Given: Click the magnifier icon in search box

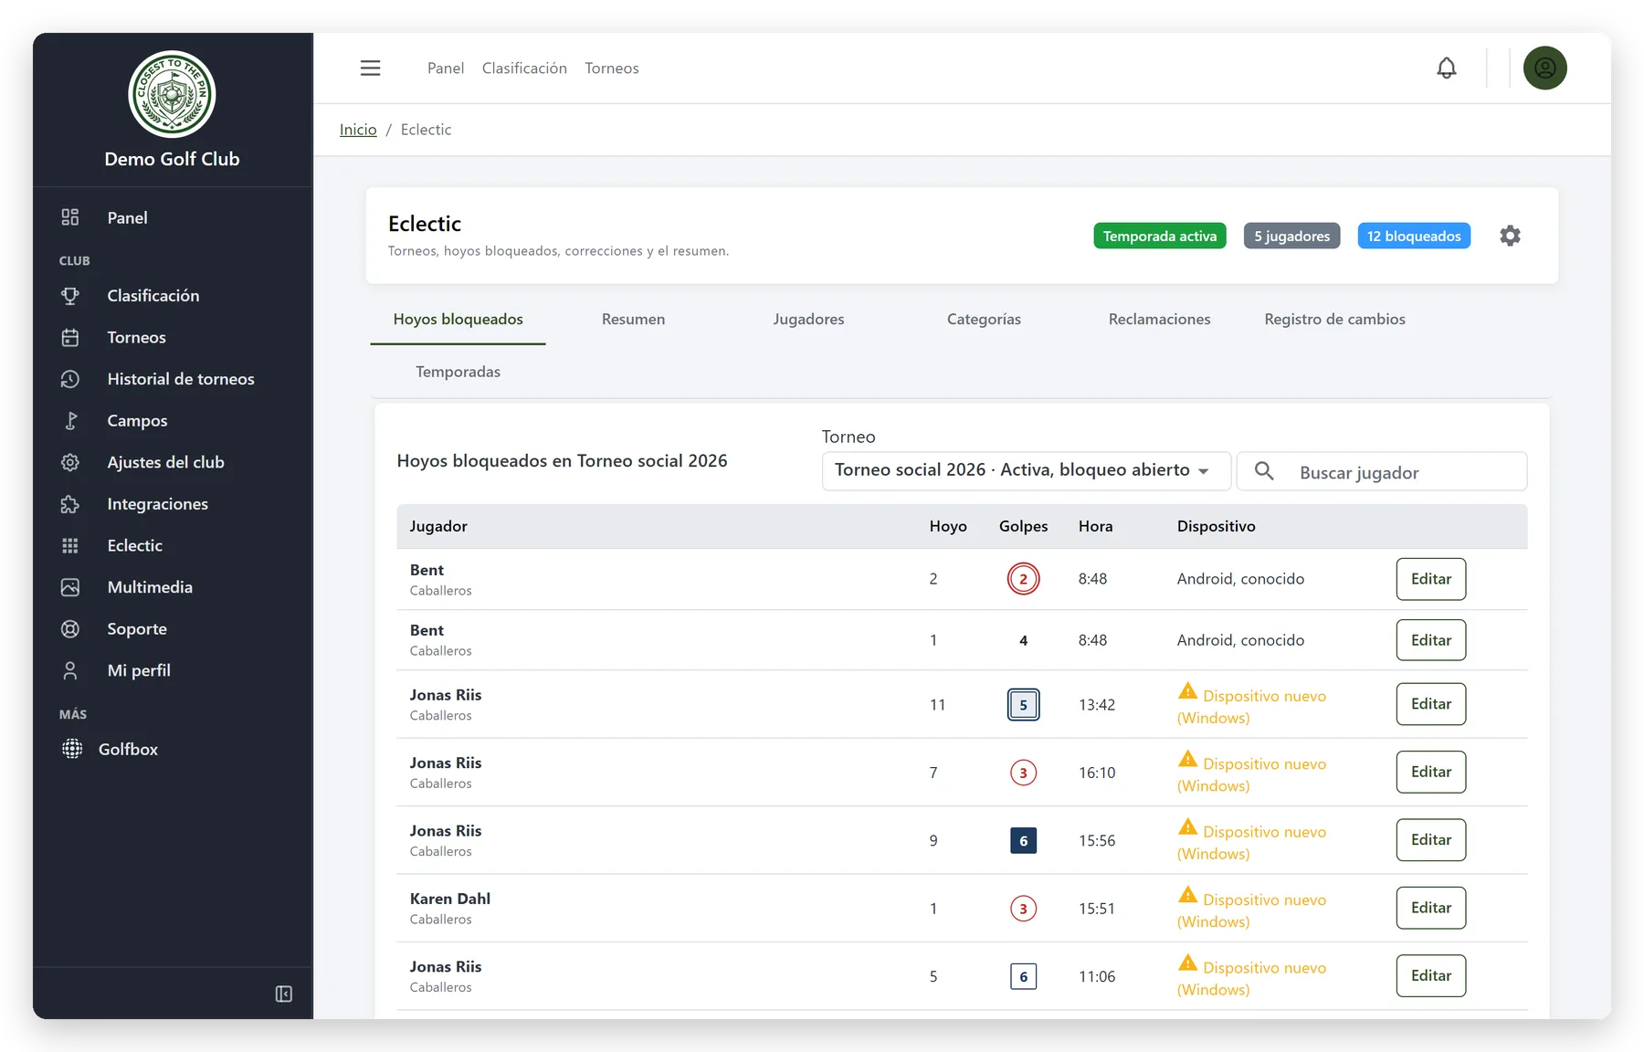Looking at the screenshot, I should coord(1264,471).
